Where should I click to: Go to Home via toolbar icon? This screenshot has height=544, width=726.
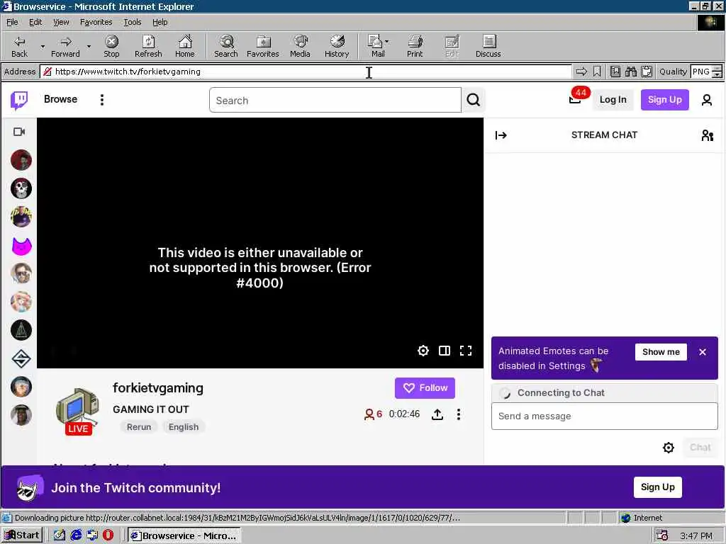(185, 46)
